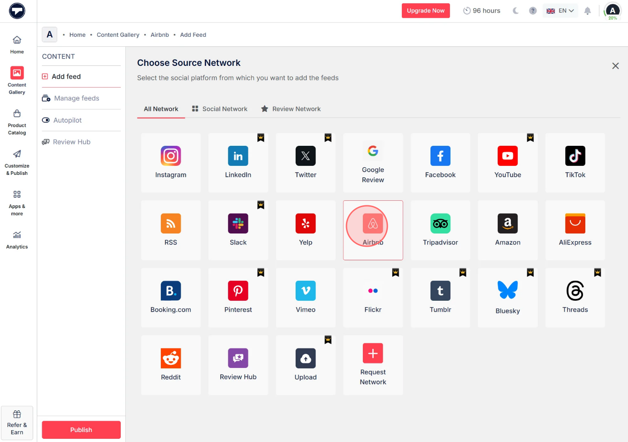Pick Vimeo as feed source
The height and width of the screenshot is (442, 628).
pos(306,298)
